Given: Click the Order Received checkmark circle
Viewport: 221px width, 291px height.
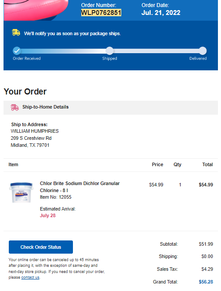Looking at the screenshot, I should pyautogui.click(x=17, y=51).
